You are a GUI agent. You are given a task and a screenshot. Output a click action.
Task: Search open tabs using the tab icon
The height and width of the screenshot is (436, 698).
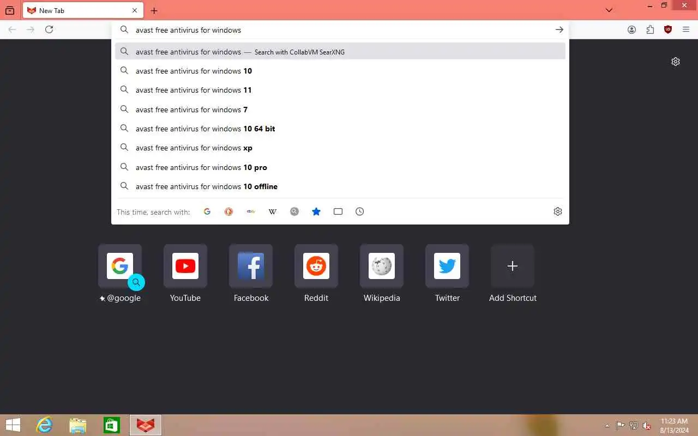tap(338, 211)
